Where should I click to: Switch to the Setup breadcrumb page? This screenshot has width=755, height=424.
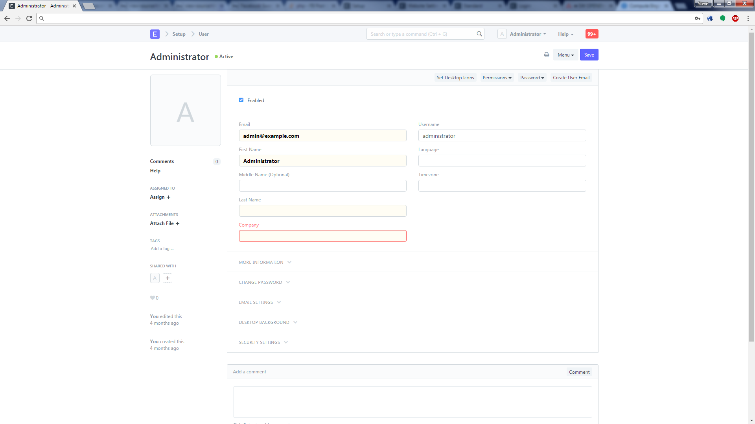179,34
